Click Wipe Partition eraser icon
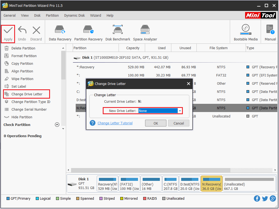The width and height of the screenshot is (279, 209). pyautogui.click(x=7, y=79)
